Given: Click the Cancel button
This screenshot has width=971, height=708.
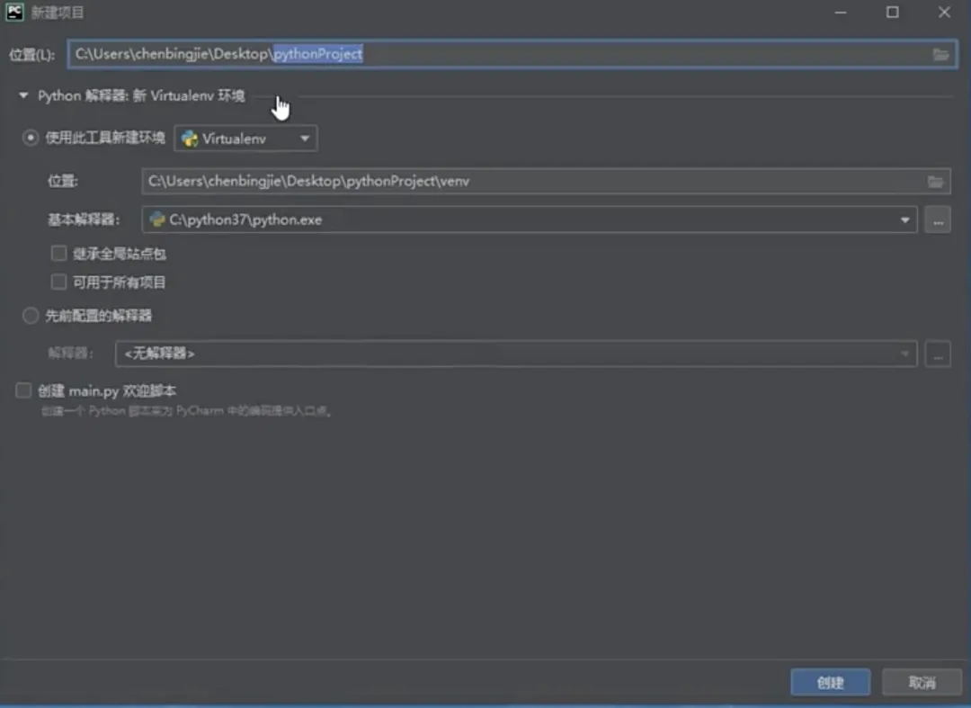Looking at the screenshot, I should [x=922, y=682].
